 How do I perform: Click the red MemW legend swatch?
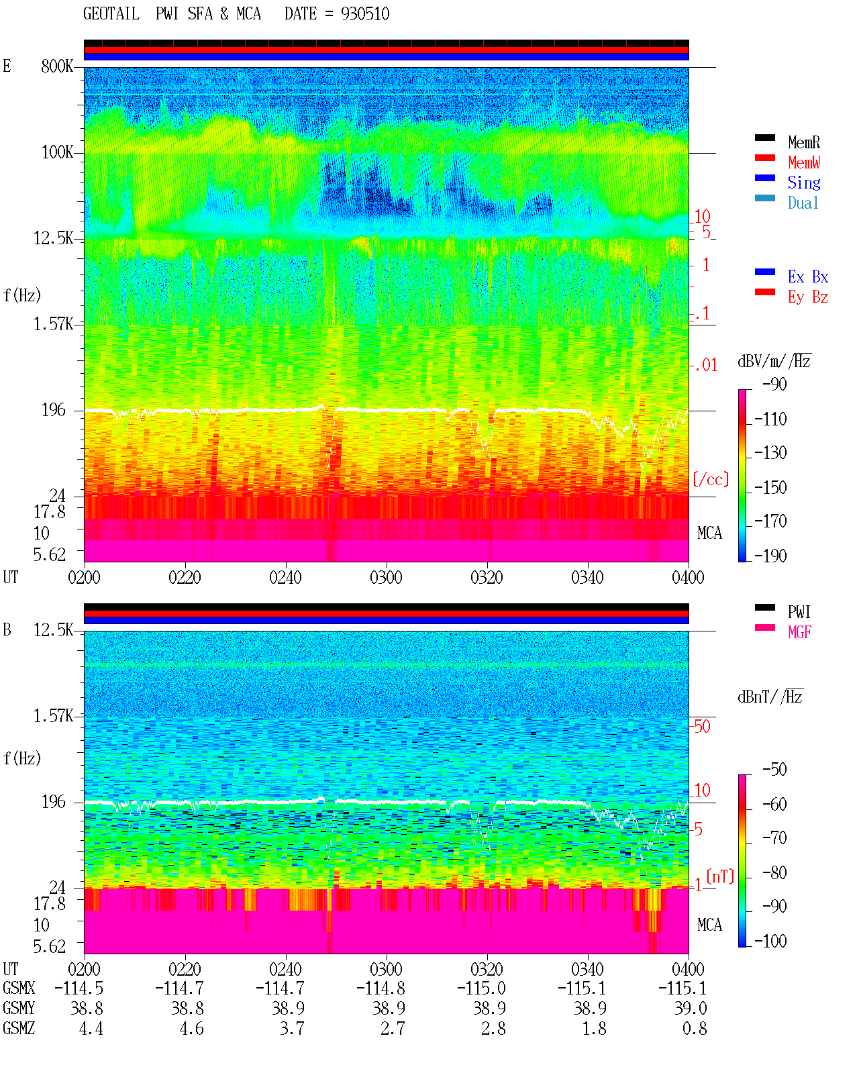(765, 158)
